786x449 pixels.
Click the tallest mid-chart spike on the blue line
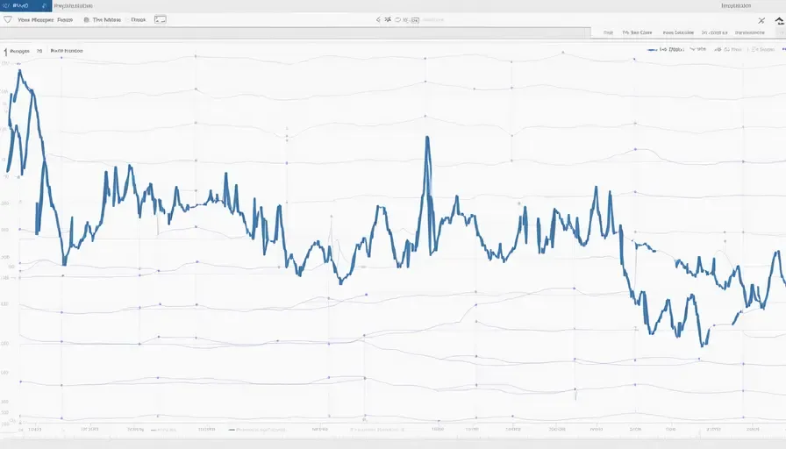click(427, 137)
